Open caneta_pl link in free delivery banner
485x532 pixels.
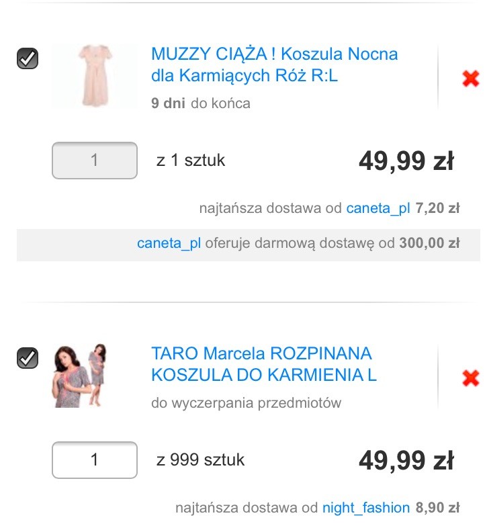click(x=169, y=242)
